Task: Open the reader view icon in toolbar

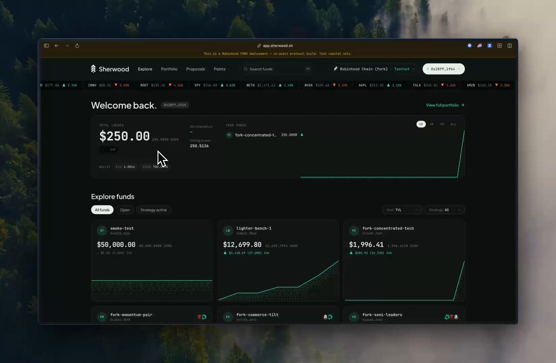Action: (499, 46)
